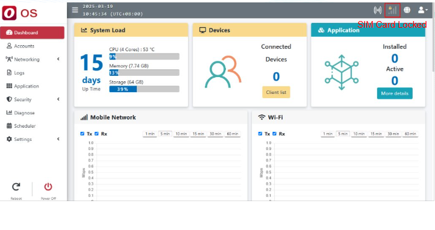Click the Mobile Network signal bars icon
435x230 pixels.
point(84,117)
